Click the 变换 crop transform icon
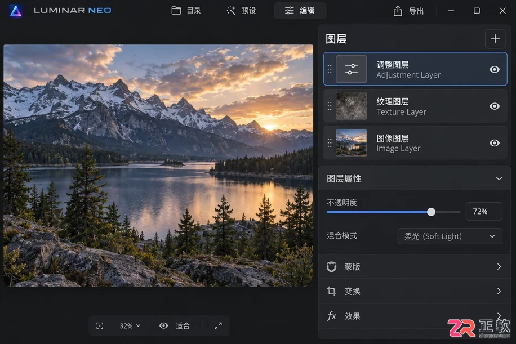This screenshot has width=516, height=344. [x=331, y=291]
